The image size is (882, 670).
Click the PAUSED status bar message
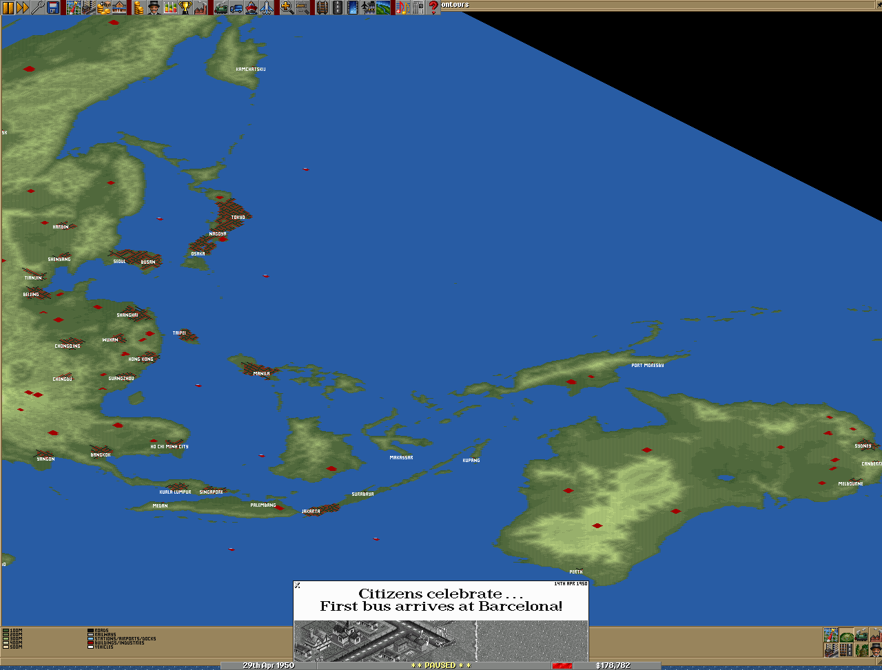click(441, 666)
